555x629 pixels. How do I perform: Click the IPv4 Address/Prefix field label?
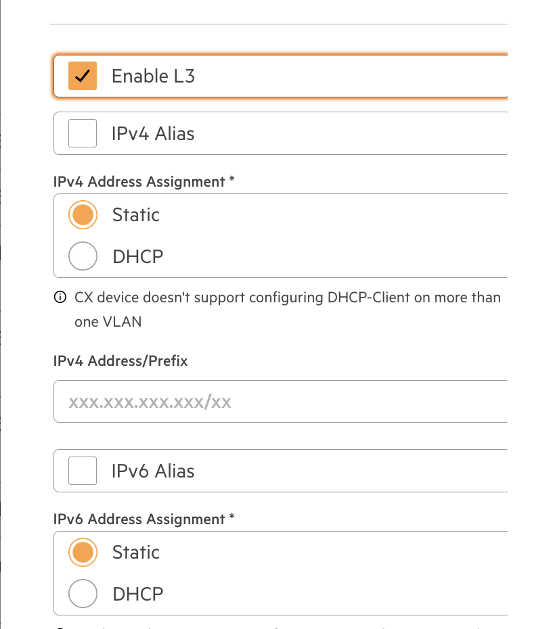pos(120,361)
